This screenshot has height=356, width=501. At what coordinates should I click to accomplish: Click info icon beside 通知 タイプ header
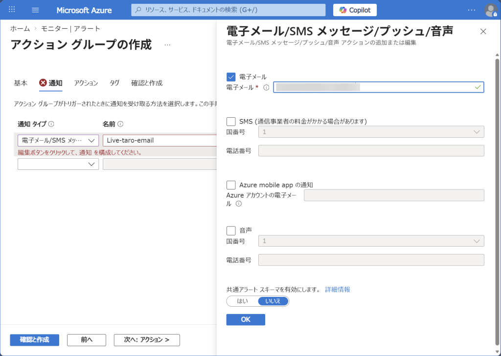(51, 124)
